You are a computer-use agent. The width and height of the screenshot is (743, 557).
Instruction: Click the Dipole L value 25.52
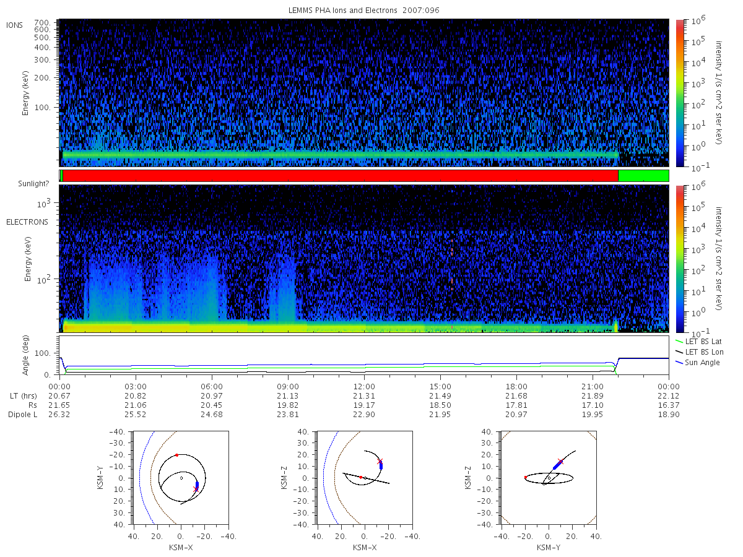pyautogui.click(x=136, y=414)
